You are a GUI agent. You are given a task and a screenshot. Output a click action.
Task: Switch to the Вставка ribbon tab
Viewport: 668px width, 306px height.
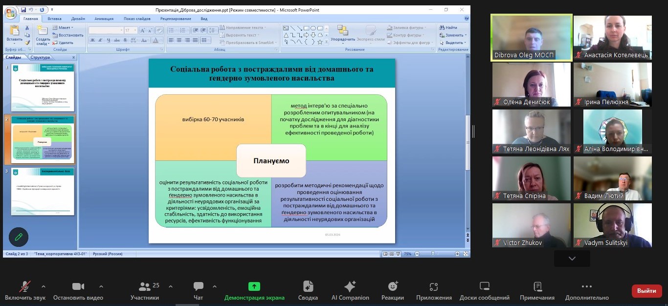(x=55, y=19)
